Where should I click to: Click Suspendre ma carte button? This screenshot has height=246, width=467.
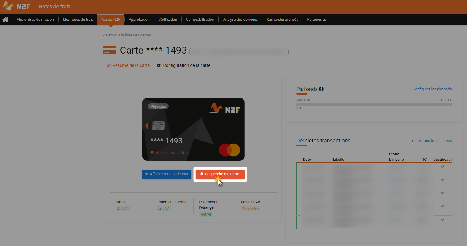click(220, 174)
